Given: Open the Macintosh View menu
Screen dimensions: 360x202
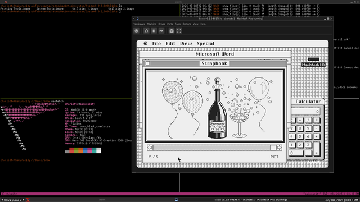Looking at the screenshot, I should point(186,44).
